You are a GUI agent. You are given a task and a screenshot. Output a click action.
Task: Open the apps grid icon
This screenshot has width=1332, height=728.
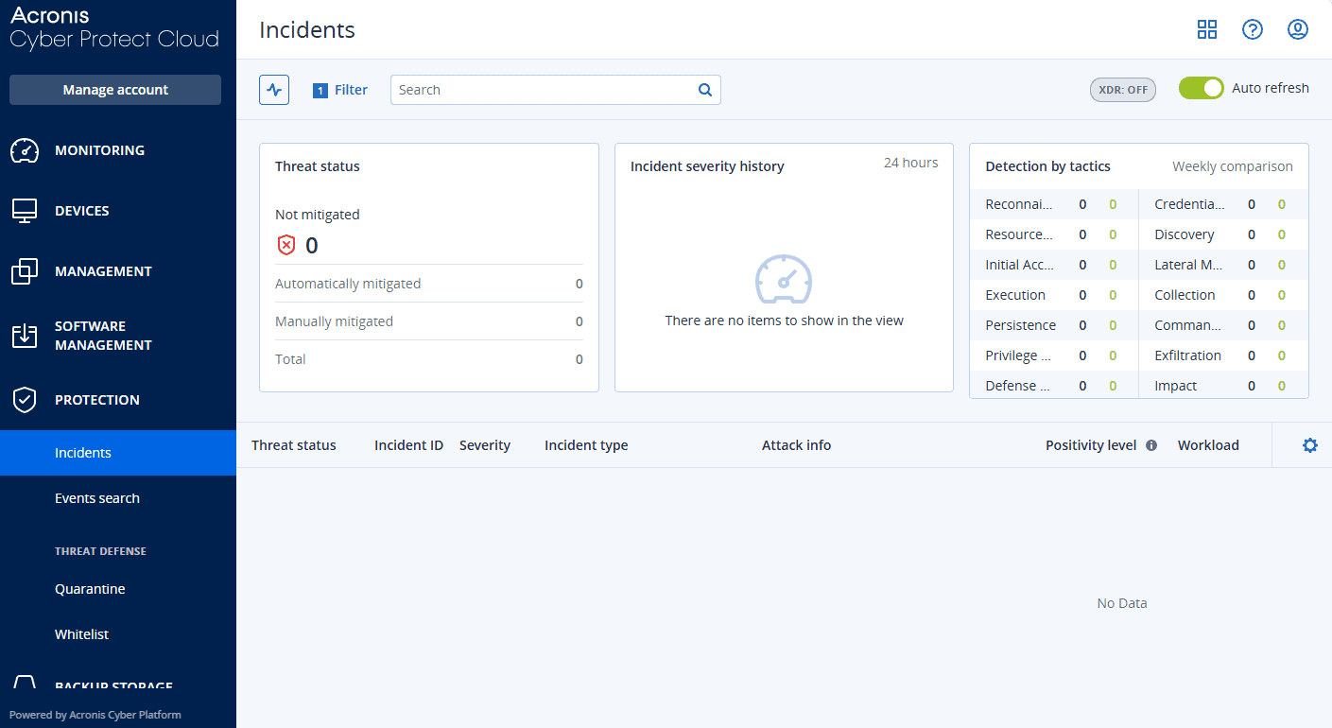coord(1206,29)
